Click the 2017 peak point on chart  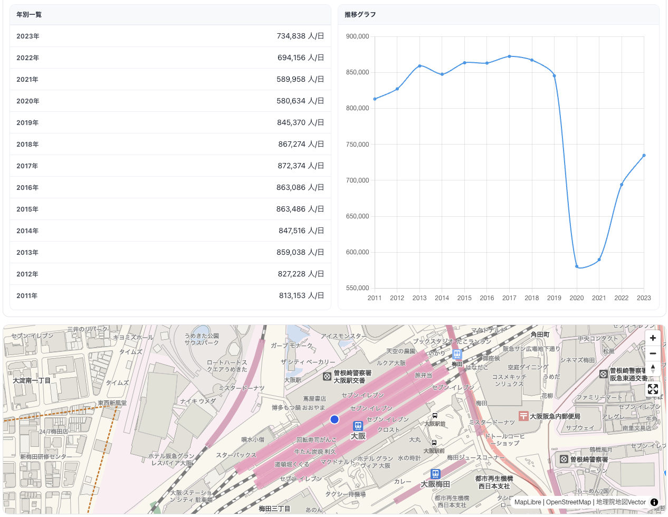tap(509, 56)
